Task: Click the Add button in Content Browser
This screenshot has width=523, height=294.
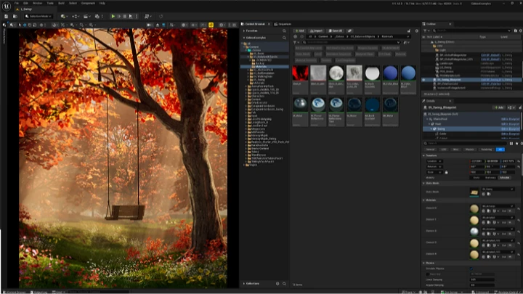Action: pyautogui.click(x=299, y=30)
